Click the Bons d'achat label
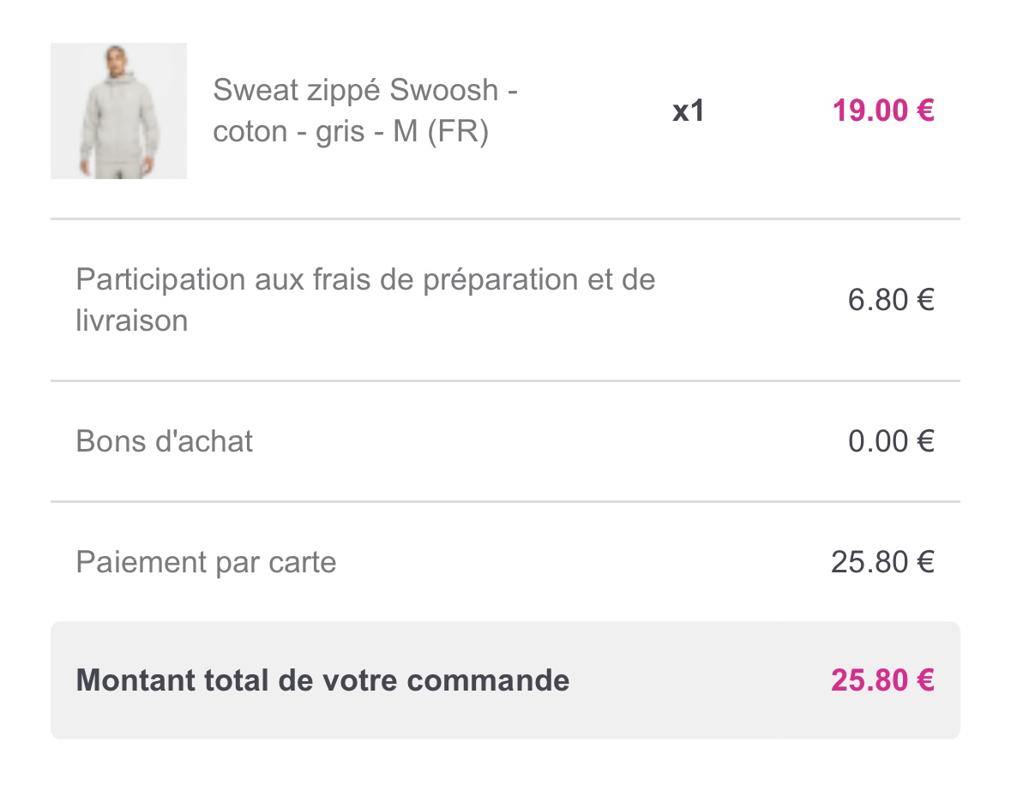 [x=165, y=441]
